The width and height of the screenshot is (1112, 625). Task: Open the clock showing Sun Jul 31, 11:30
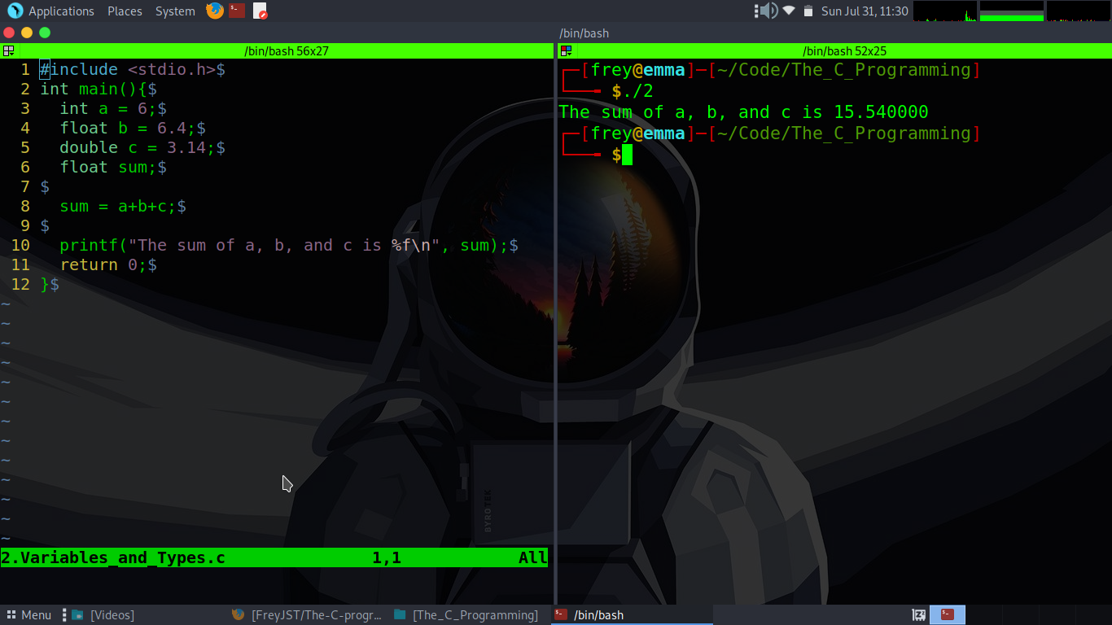tap(865, 11)
